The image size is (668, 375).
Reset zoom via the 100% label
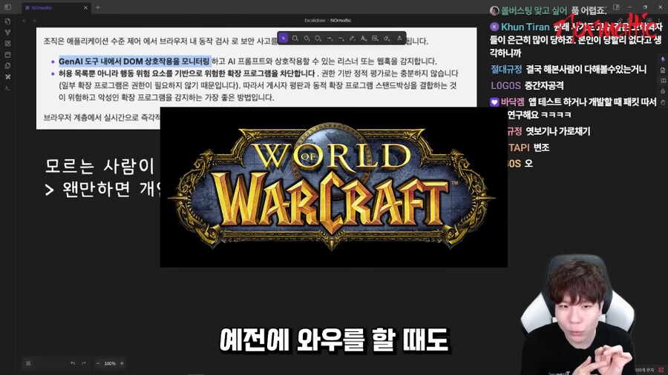pos(110,364)
